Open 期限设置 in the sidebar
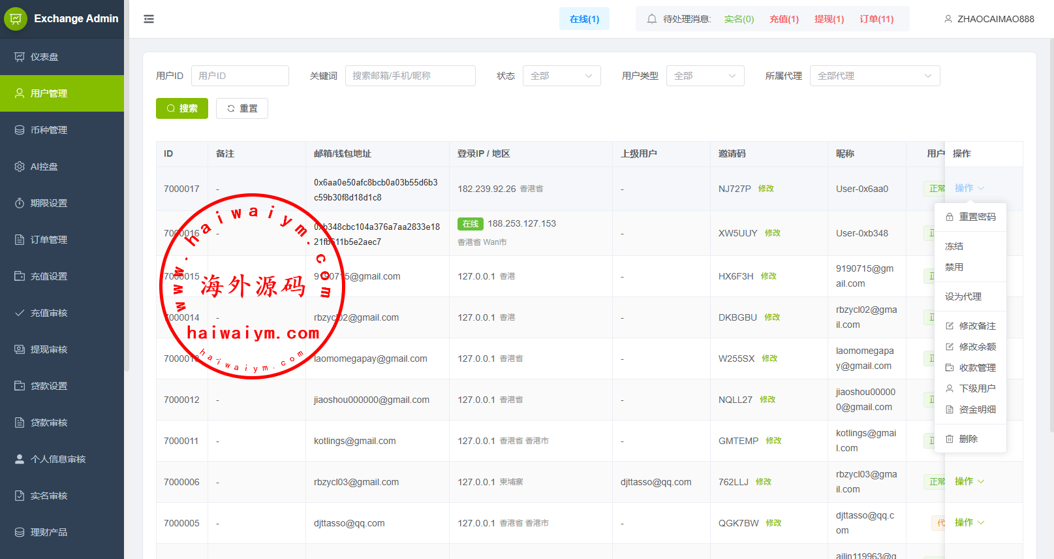This screenshot has height=559, width=1054. pos(49,203)
